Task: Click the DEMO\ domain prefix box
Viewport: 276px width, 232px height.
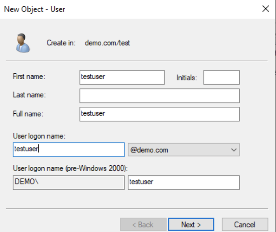Action: [x=69, y=183]
